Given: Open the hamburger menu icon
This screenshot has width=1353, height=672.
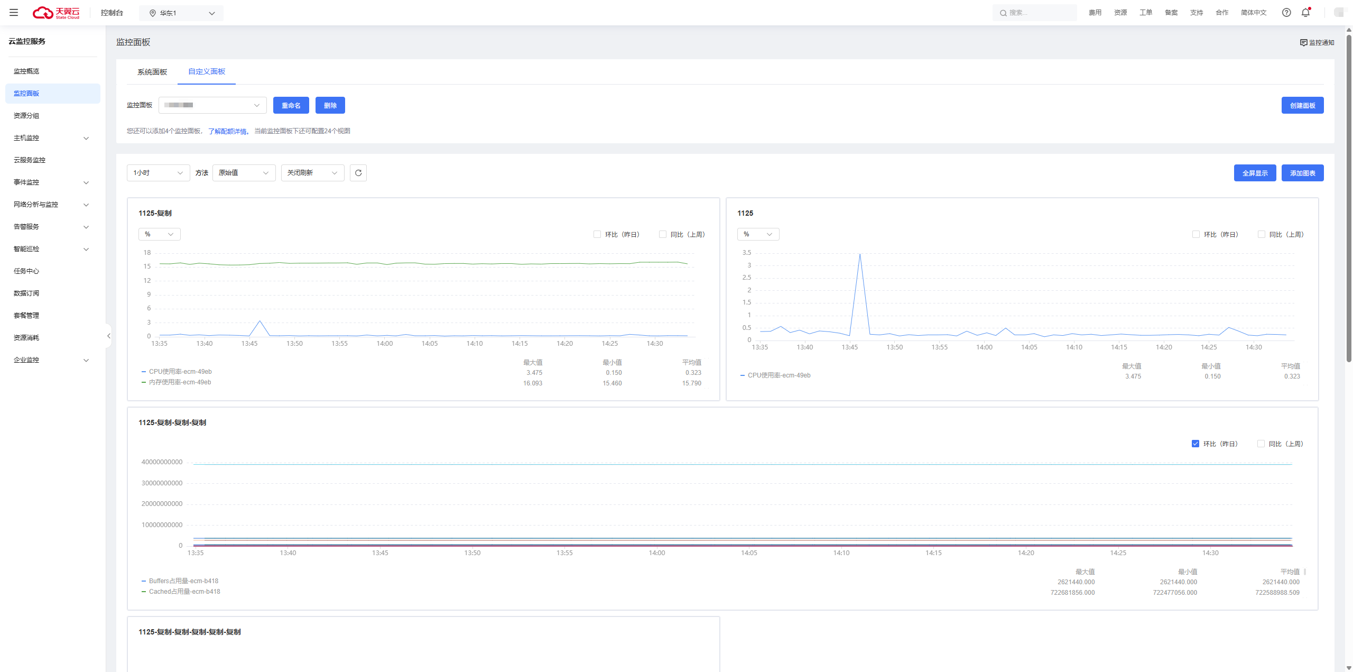Looking at the screenshot, I should [14, 13].
